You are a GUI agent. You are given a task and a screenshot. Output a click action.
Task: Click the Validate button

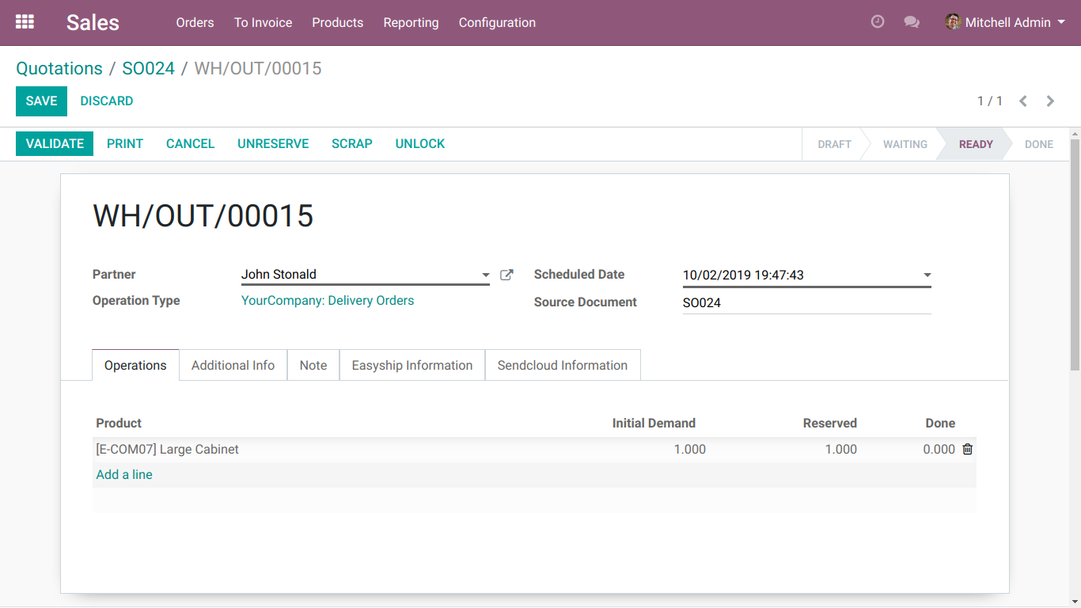coord(55,143)
